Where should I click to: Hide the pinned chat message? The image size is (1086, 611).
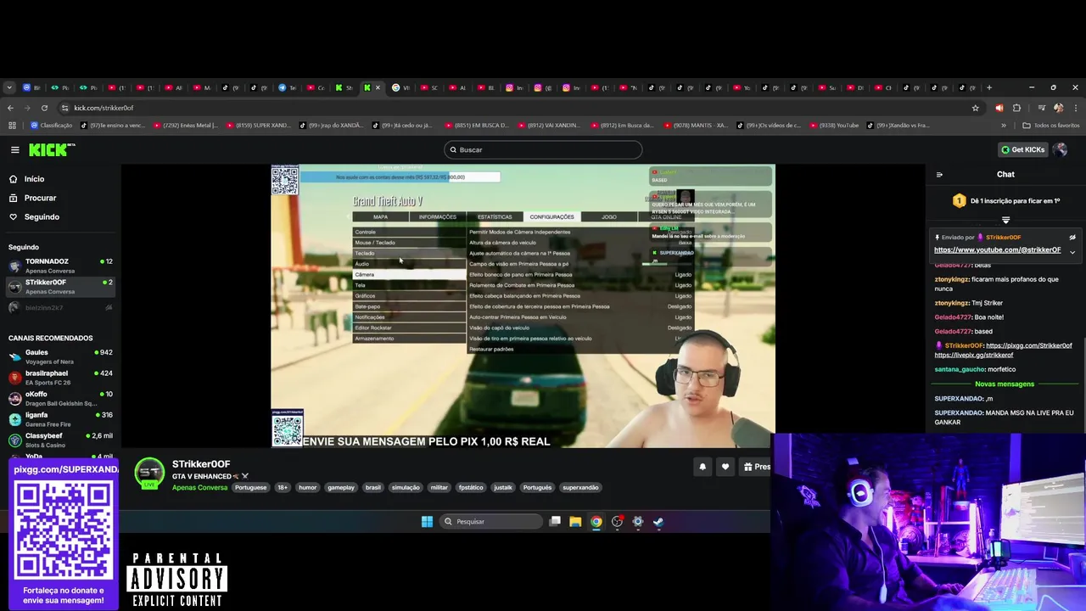point(1072,238)
